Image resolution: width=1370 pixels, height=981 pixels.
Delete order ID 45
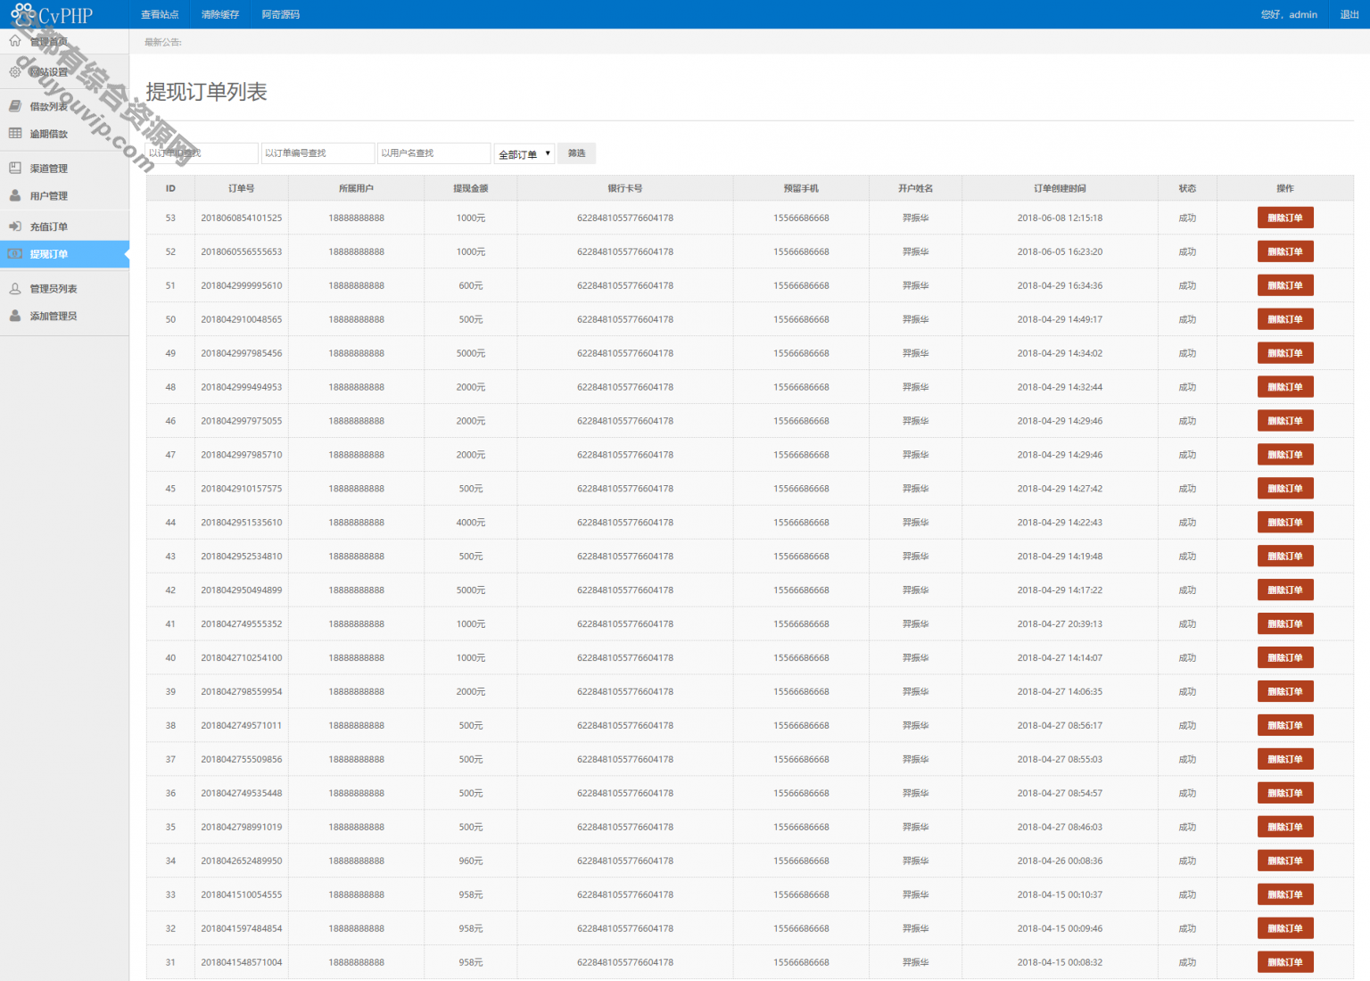point(1285,489)
